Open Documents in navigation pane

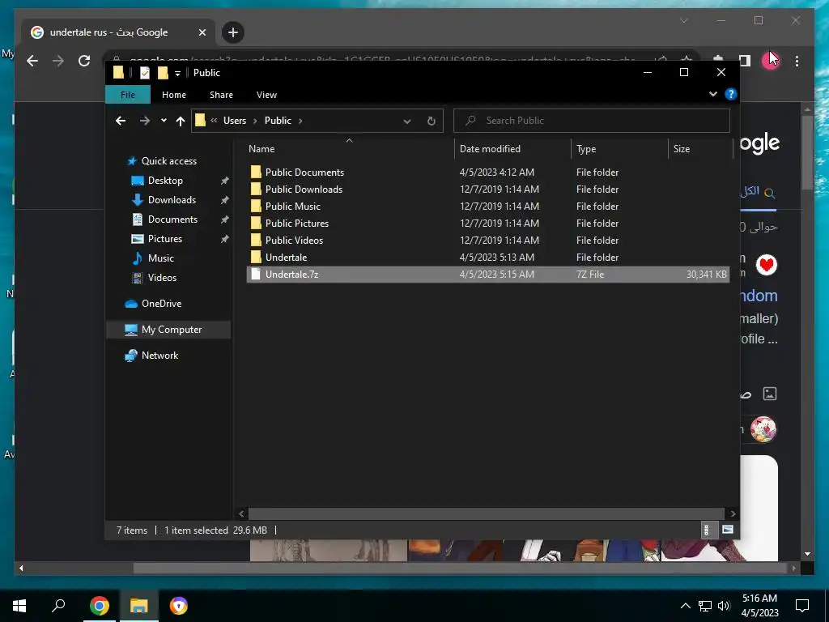tap(172, 219)
